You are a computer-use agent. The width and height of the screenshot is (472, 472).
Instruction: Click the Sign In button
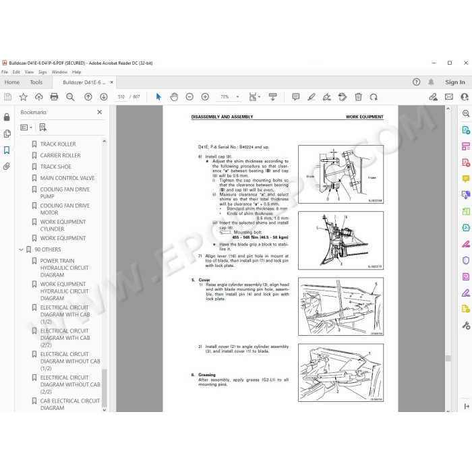455,82
